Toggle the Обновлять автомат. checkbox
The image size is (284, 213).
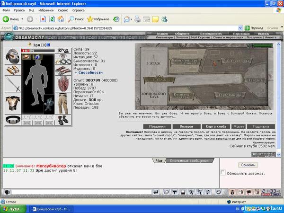click(x=223, y=172)
